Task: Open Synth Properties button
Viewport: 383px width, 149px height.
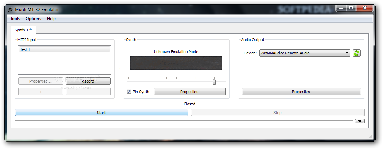Action: coord(189,92)
